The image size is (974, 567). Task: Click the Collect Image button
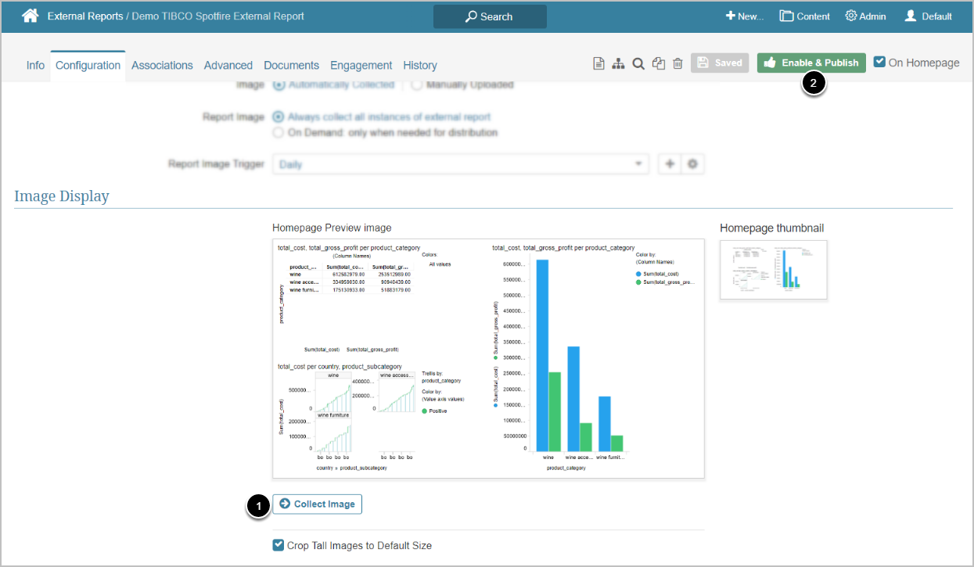[317, 504]
